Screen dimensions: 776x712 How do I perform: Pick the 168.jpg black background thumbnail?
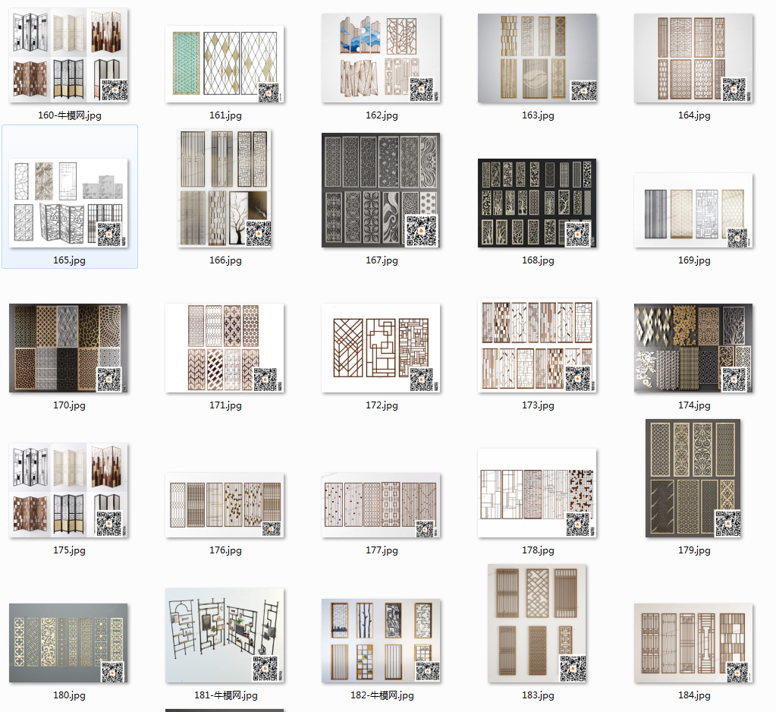tap(537, 203)
